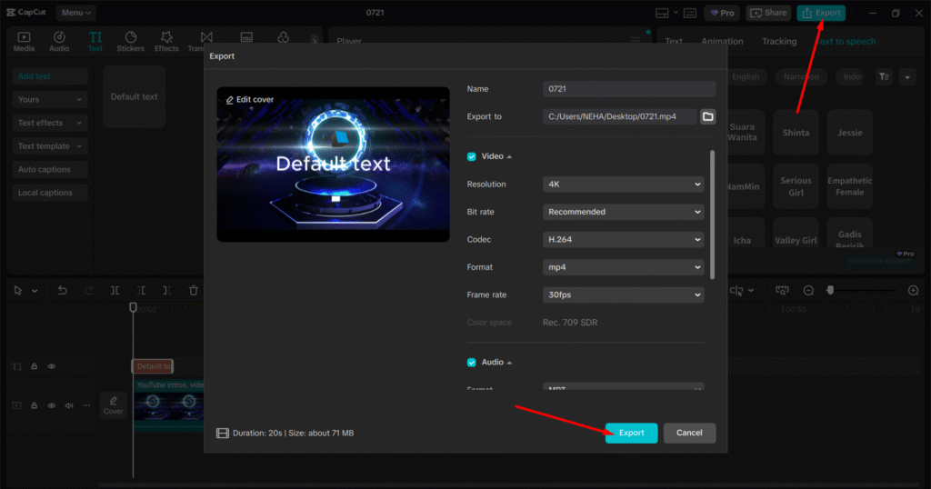Uncheck the Video export checkbox

click(471, 156)
